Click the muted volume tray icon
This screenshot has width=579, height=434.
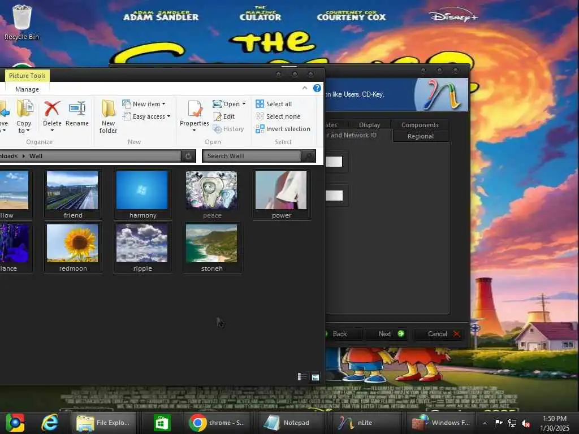tap(525, 423)
